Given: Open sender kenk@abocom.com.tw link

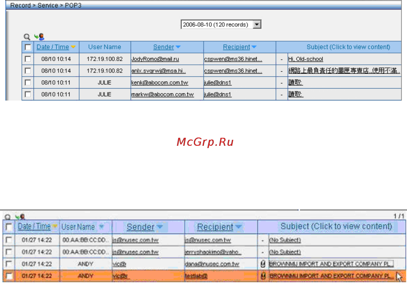Looking at the screenshot, I should [160, 82].
